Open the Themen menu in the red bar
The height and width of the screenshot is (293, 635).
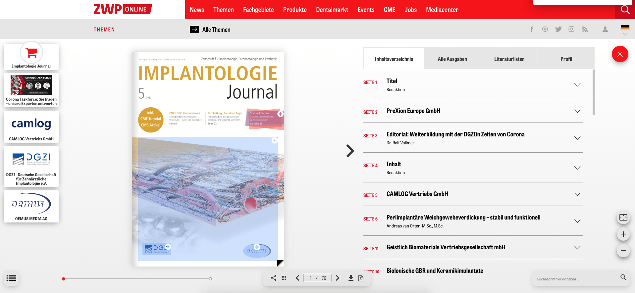223,10
